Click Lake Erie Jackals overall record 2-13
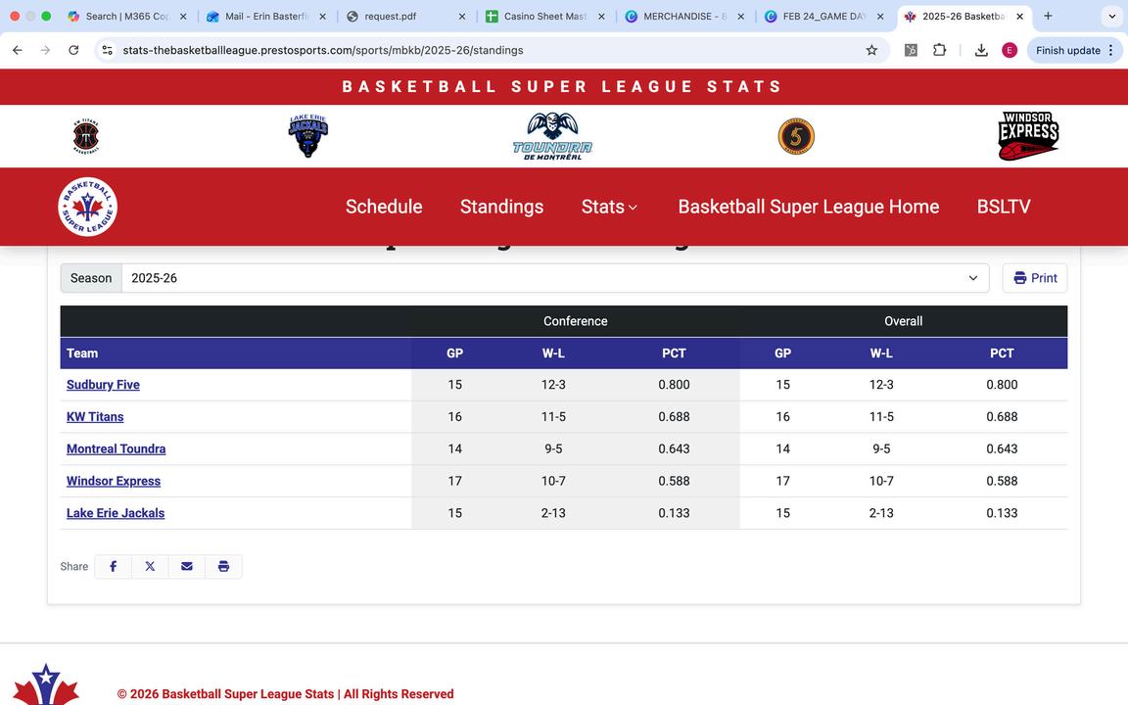Screen dimensions: 1128x705 pyautogui.click(x=881, y=513)
